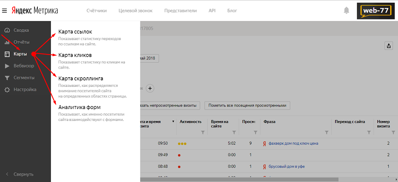This screenshot has width=398, height=182.
Task: Click the непросмотренные визиты button
Action: pyautogui.click(x=170, y=105)
